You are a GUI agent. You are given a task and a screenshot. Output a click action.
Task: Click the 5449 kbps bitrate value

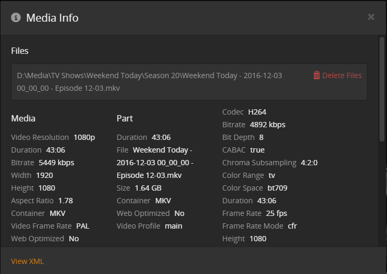[56, 163]
